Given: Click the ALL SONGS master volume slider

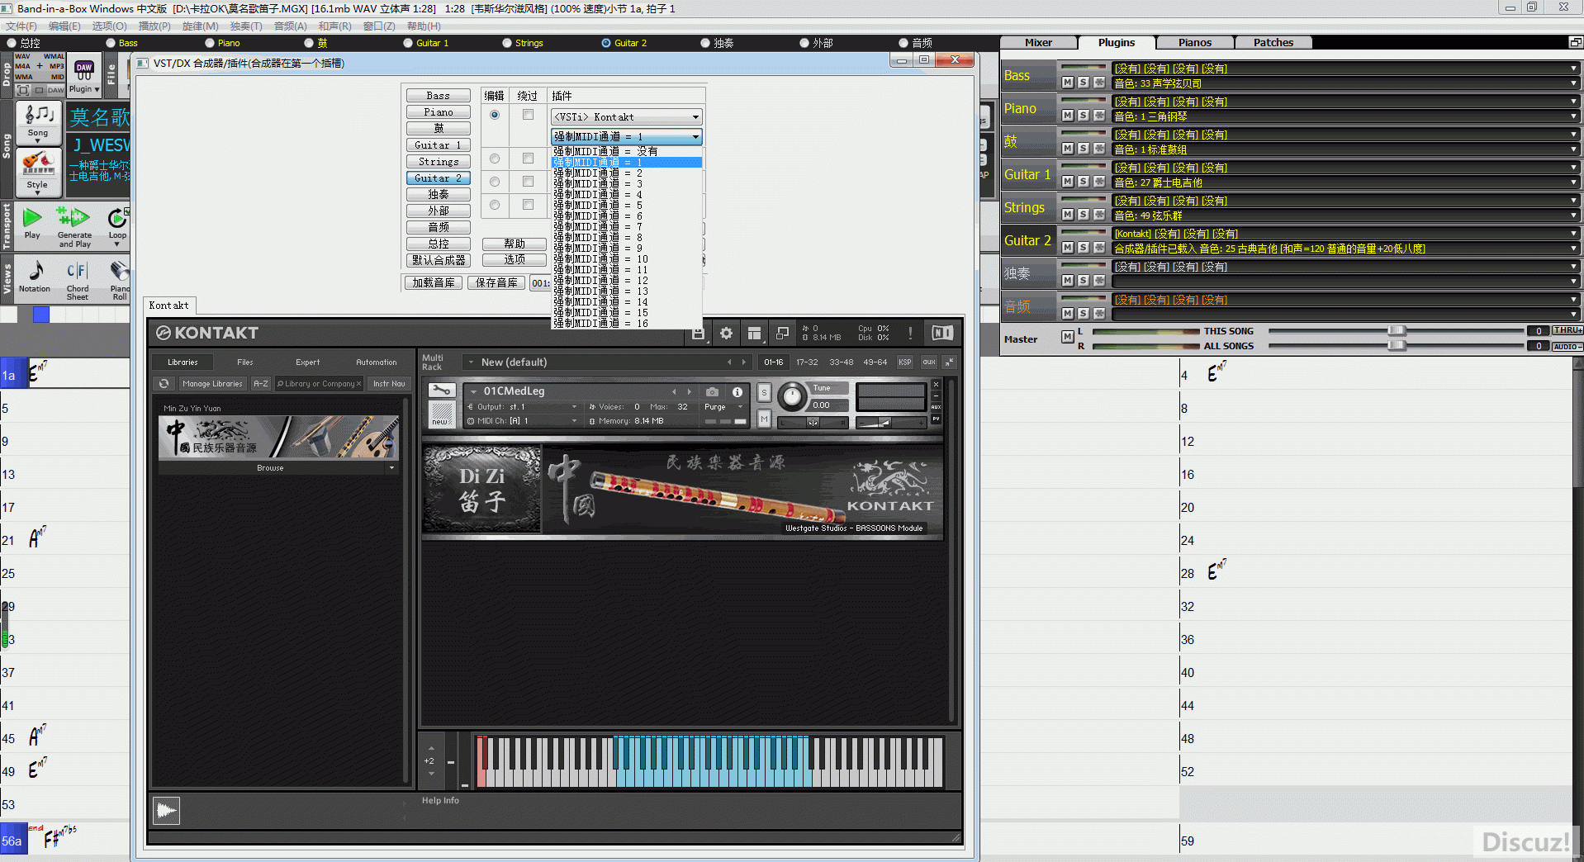Looking at the screenshot, I should pos(1396,346).
